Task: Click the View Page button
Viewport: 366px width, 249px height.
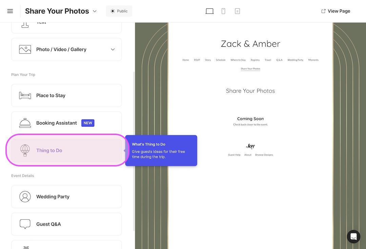Action: (x=335, y=11)
